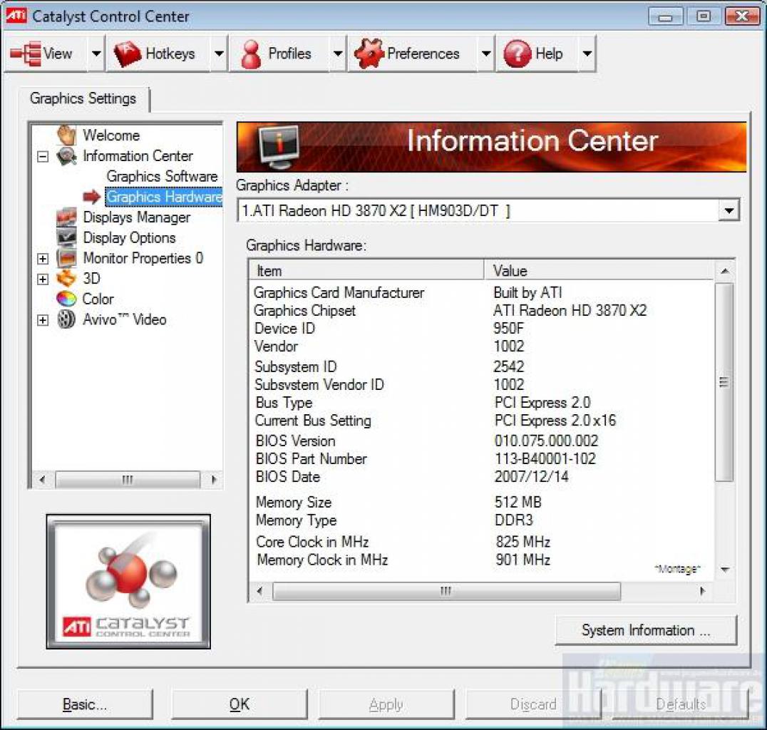Click the hardware list vertical scrollbar thumb

tap(724, 382)
